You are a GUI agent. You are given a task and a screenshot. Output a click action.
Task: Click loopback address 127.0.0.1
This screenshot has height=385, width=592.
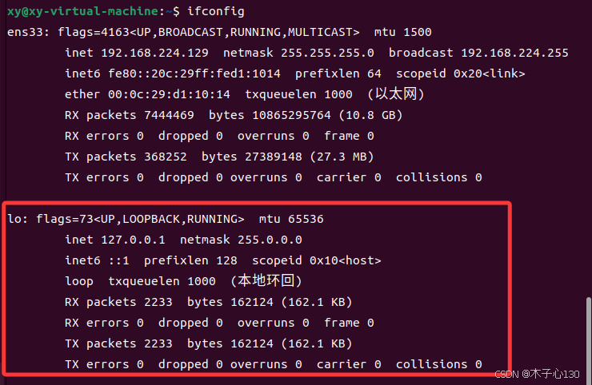[133, 240]
